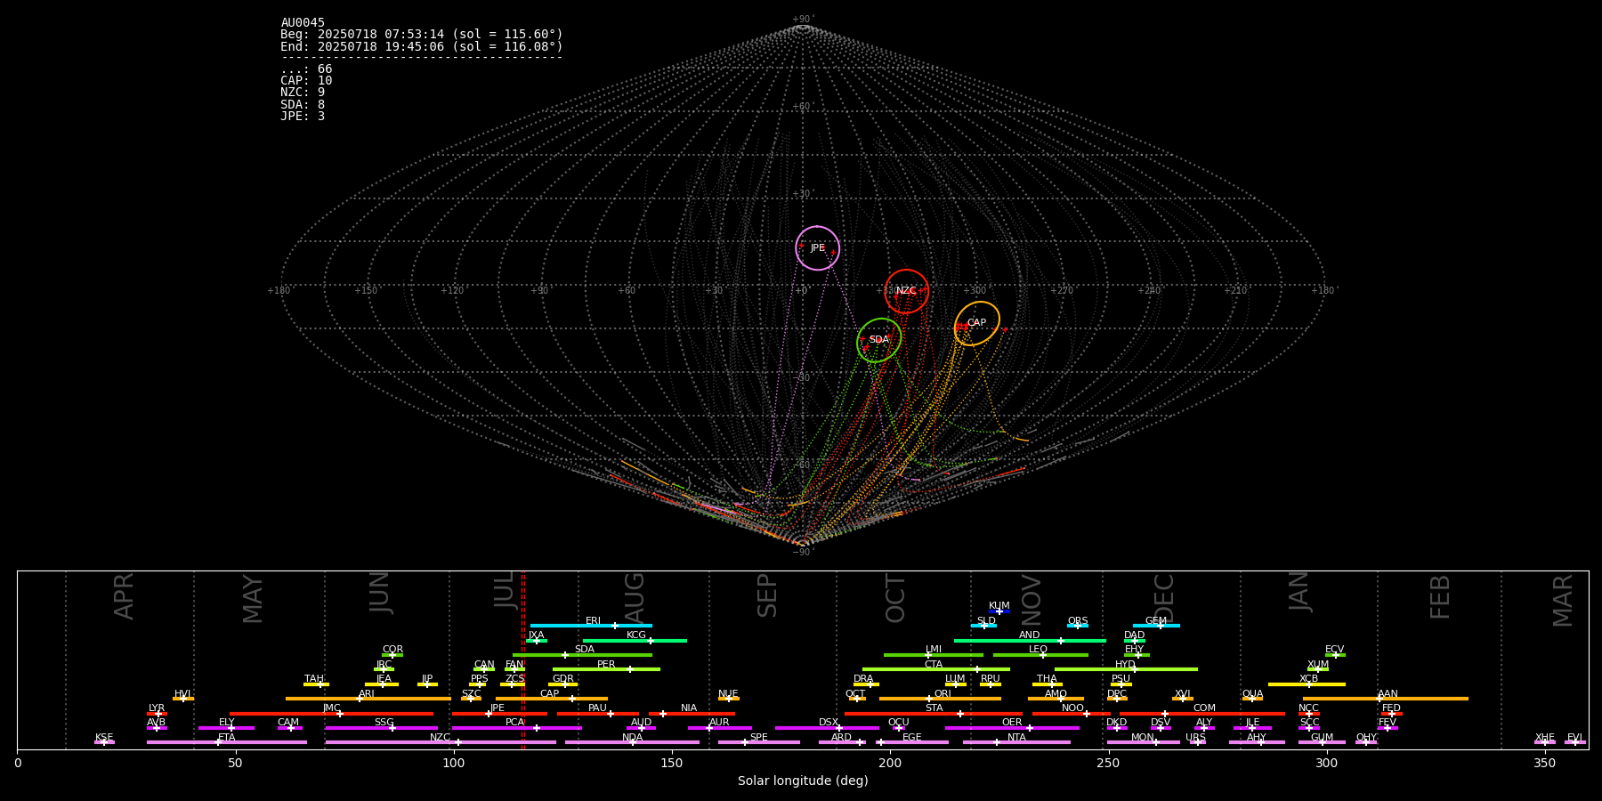
Task: Select the CTA shower bar in the timeline
Action: [x=935, y=669]
